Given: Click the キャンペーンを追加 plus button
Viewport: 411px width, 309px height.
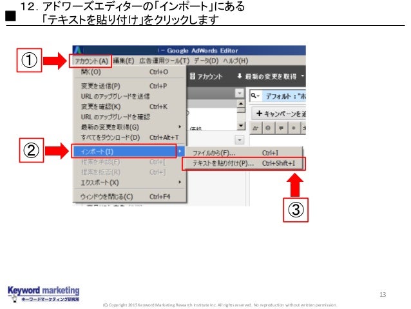Looking at the screenshot, I should point(279,114).
